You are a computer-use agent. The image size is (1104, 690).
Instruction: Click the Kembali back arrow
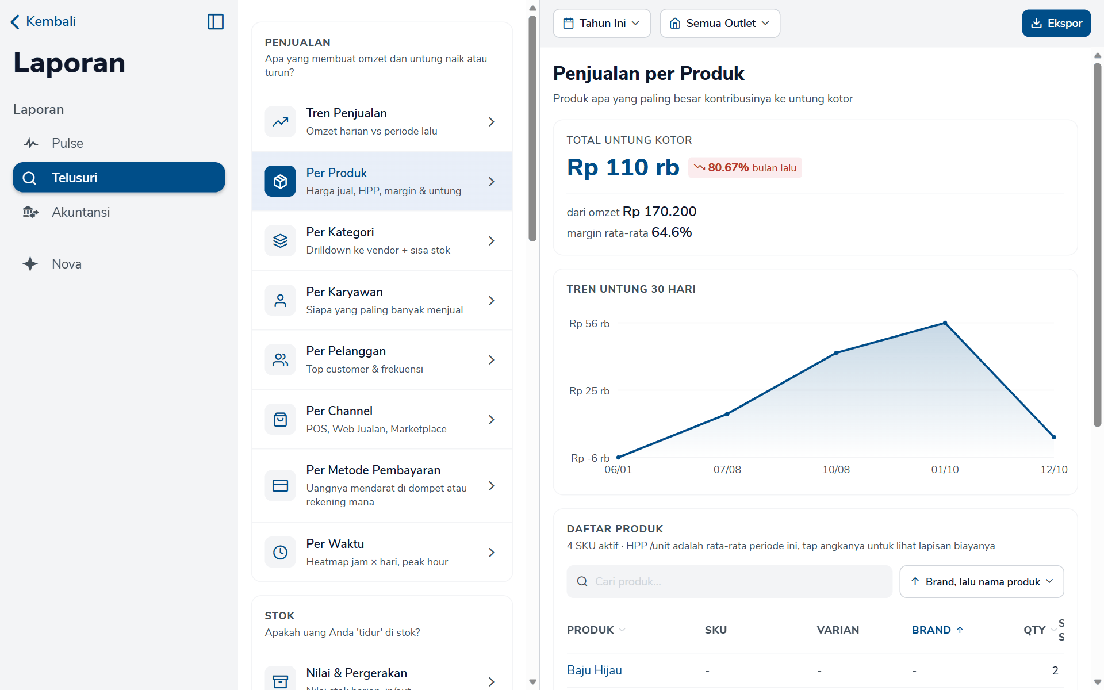pos(15,22)
